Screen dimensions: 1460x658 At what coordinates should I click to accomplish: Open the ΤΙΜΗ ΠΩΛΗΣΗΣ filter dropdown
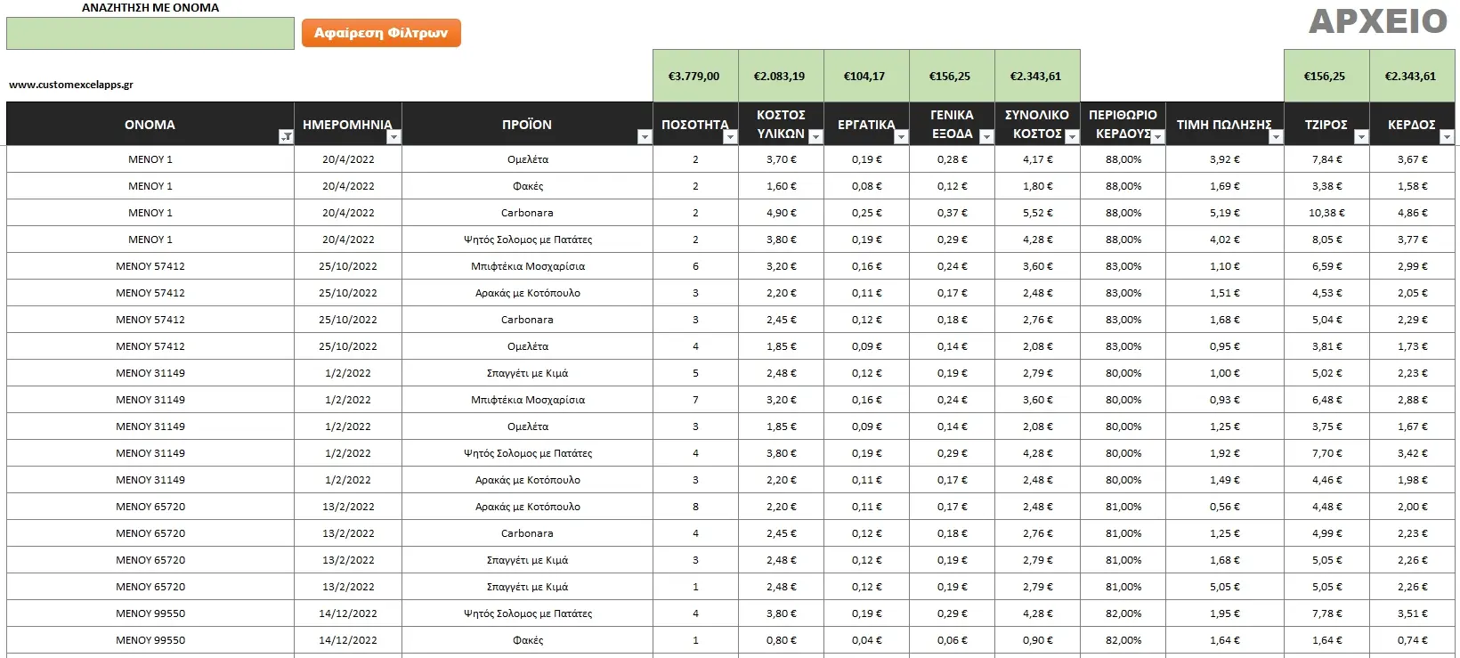pyautogui.click(x=1276, y=136)
